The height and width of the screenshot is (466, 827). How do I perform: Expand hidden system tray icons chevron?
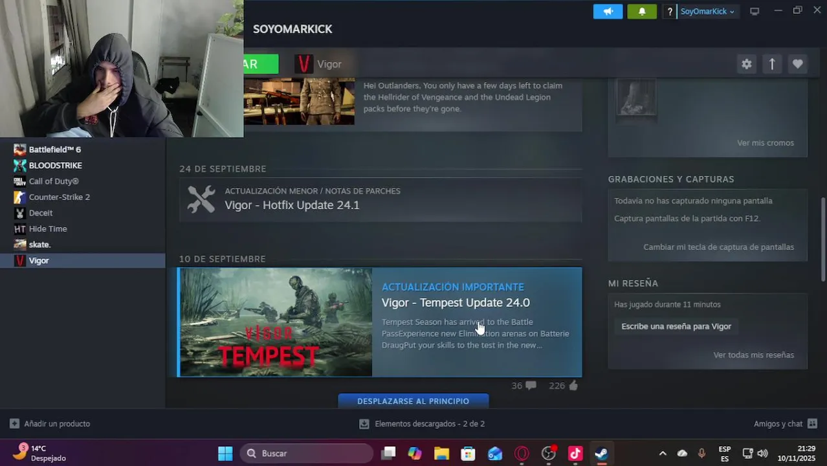[663, 454]
